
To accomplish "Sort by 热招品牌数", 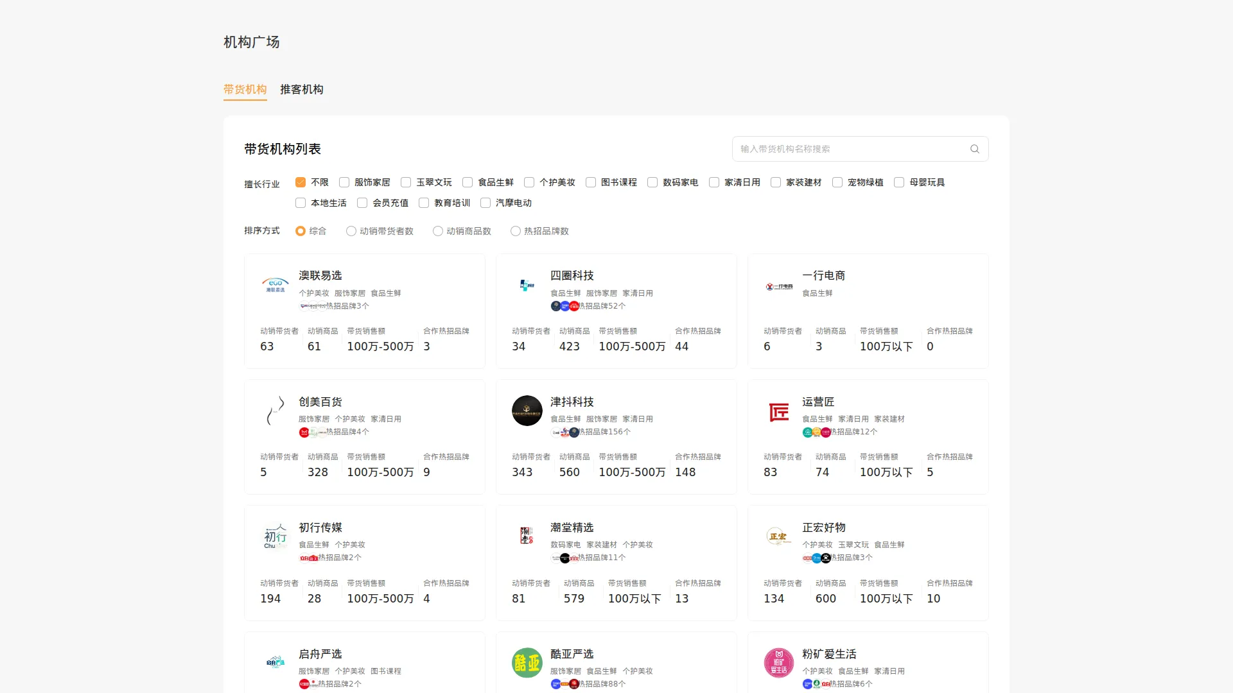I will tap(516, 231).
